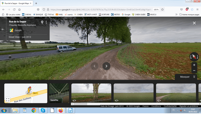Viewport: 201px width, 135px height.
Task: Open the Conditions link
Action: point(156,106)
